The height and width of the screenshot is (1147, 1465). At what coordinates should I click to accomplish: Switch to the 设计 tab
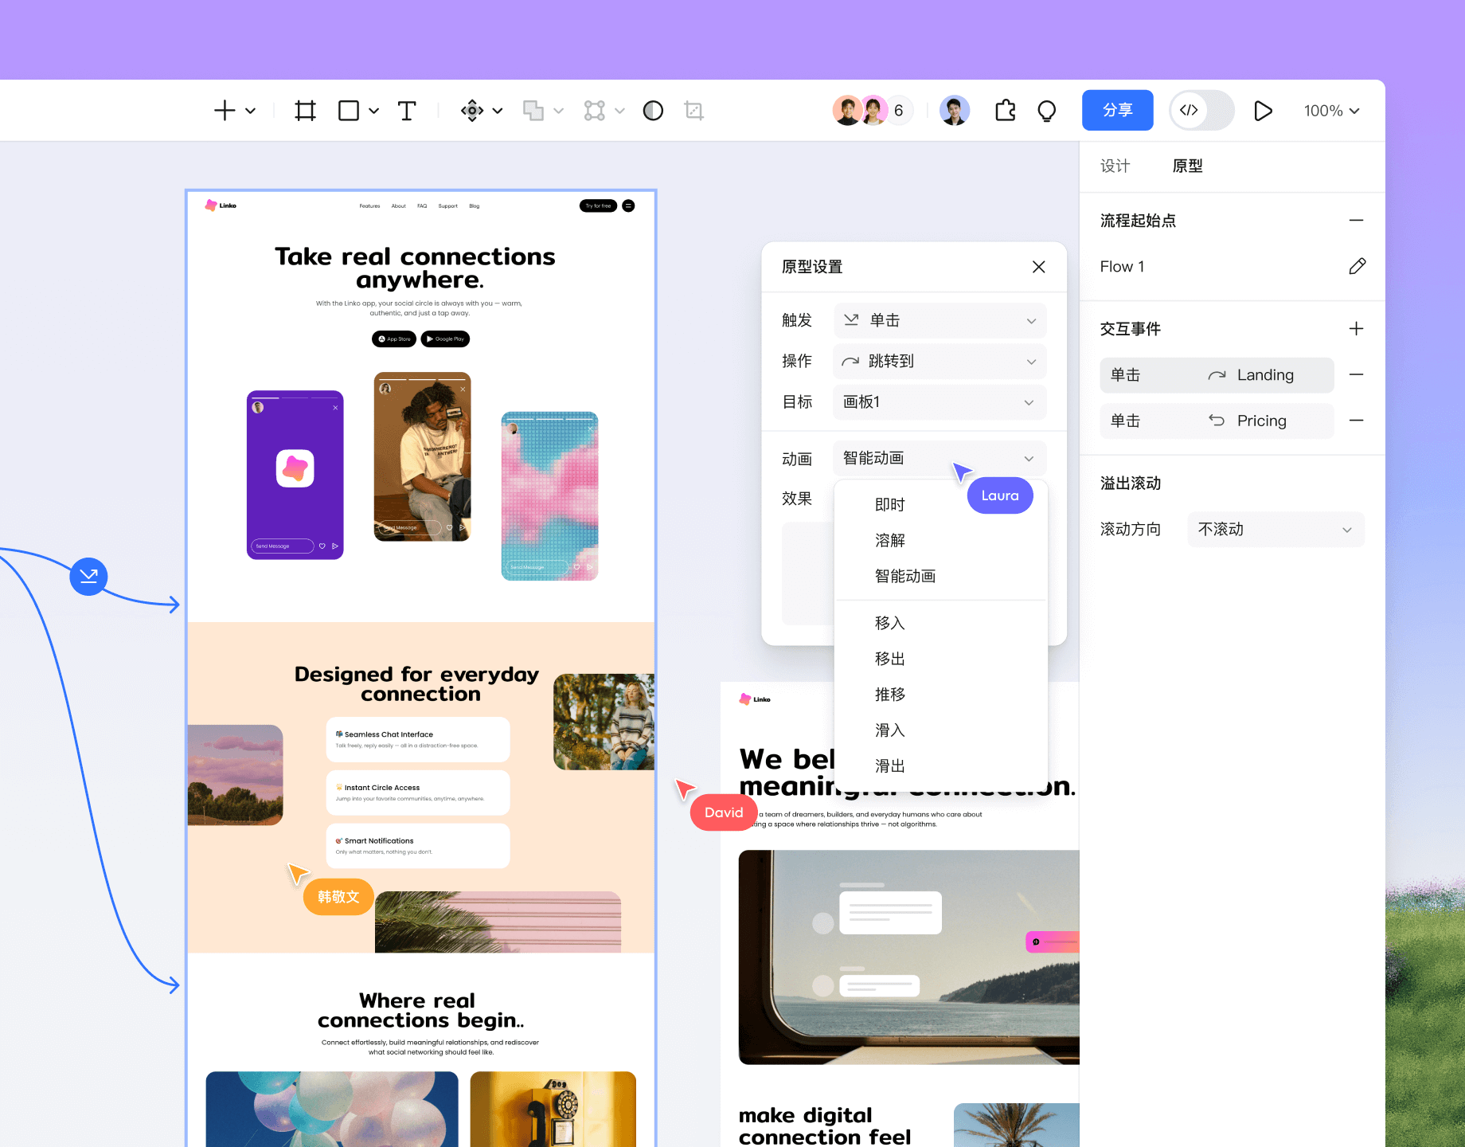[x=1113, y=166]
